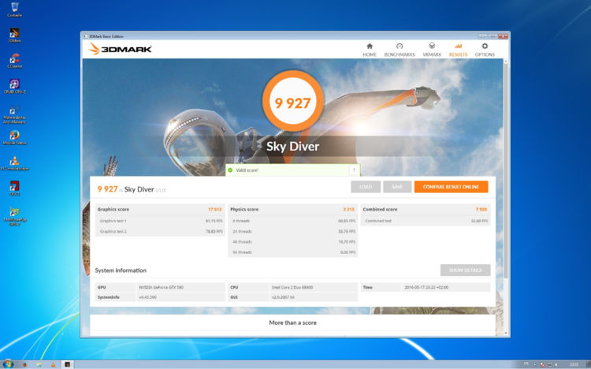This screenshot has width=591, height=369.
Task: Click COMPARE RESULT ONLINE button
Action: tap(452, 187)
